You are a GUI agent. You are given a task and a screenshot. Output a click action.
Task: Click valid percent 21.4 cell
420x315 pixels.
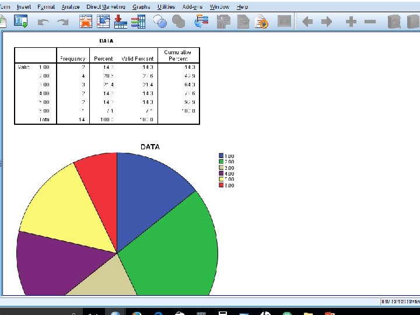point(148,85)
